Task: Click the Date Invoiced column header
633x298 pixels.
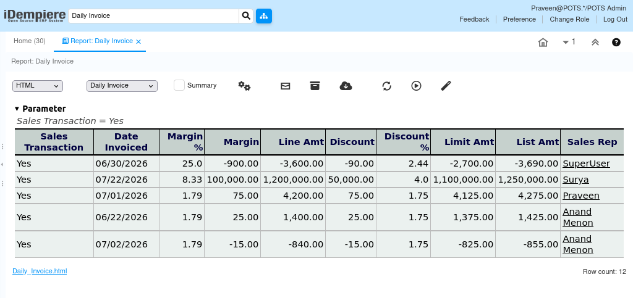Action: tap(126, 142)
